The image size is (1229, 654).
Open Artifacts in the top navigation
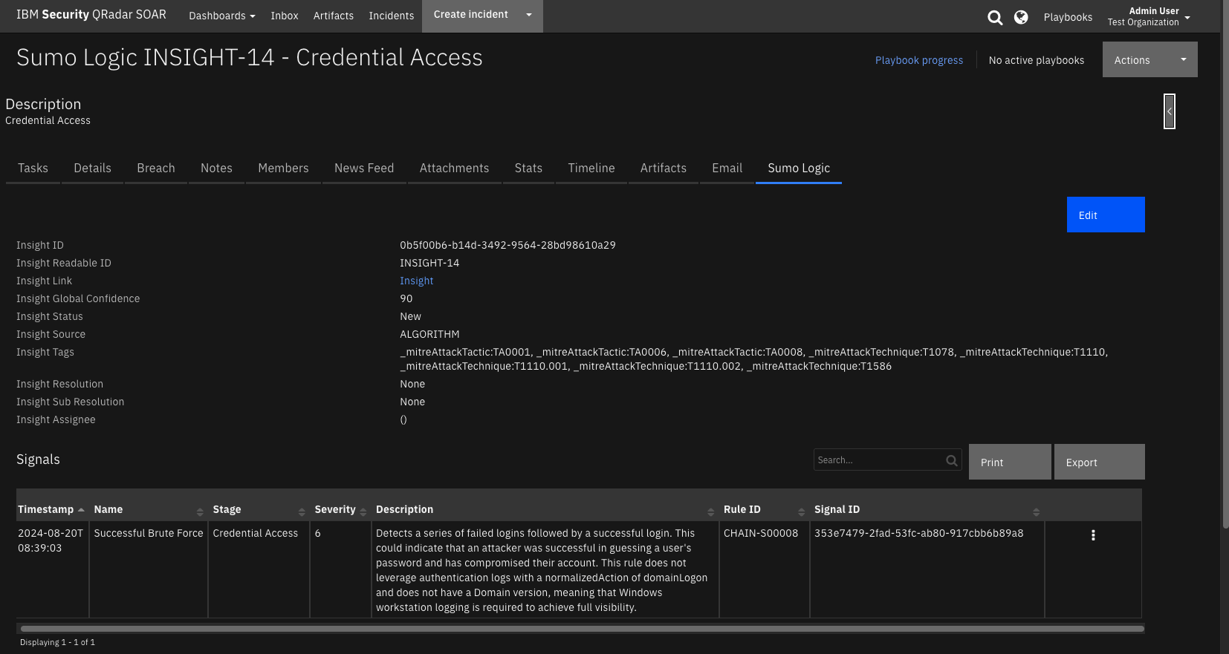point(334,16)
